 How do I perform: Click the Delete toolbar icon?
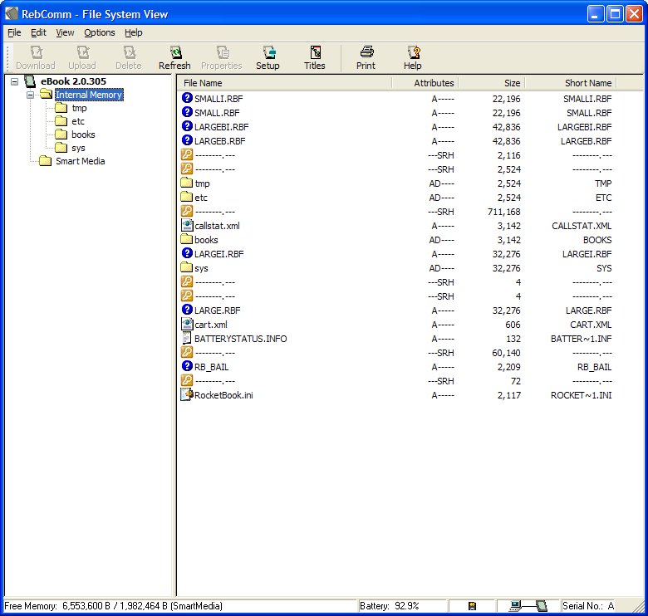tap(130, 52)
